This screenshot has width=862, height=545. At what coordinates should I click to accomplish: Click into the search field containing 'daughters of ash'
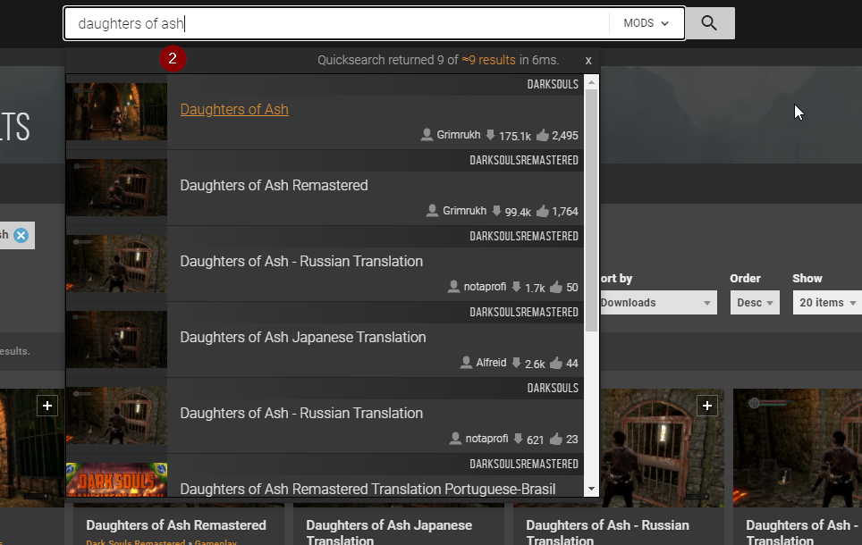[x=336, y=23]
